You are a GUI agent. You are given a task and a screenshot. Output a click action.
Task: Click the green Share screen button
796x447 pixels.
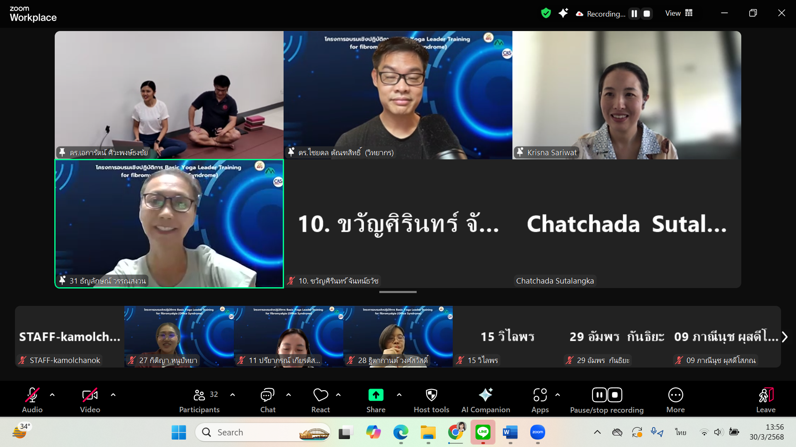pyautogui.click(x=376, y=395)
